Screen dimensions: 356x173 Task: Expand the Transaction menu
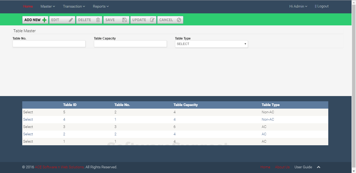(74, 6)
